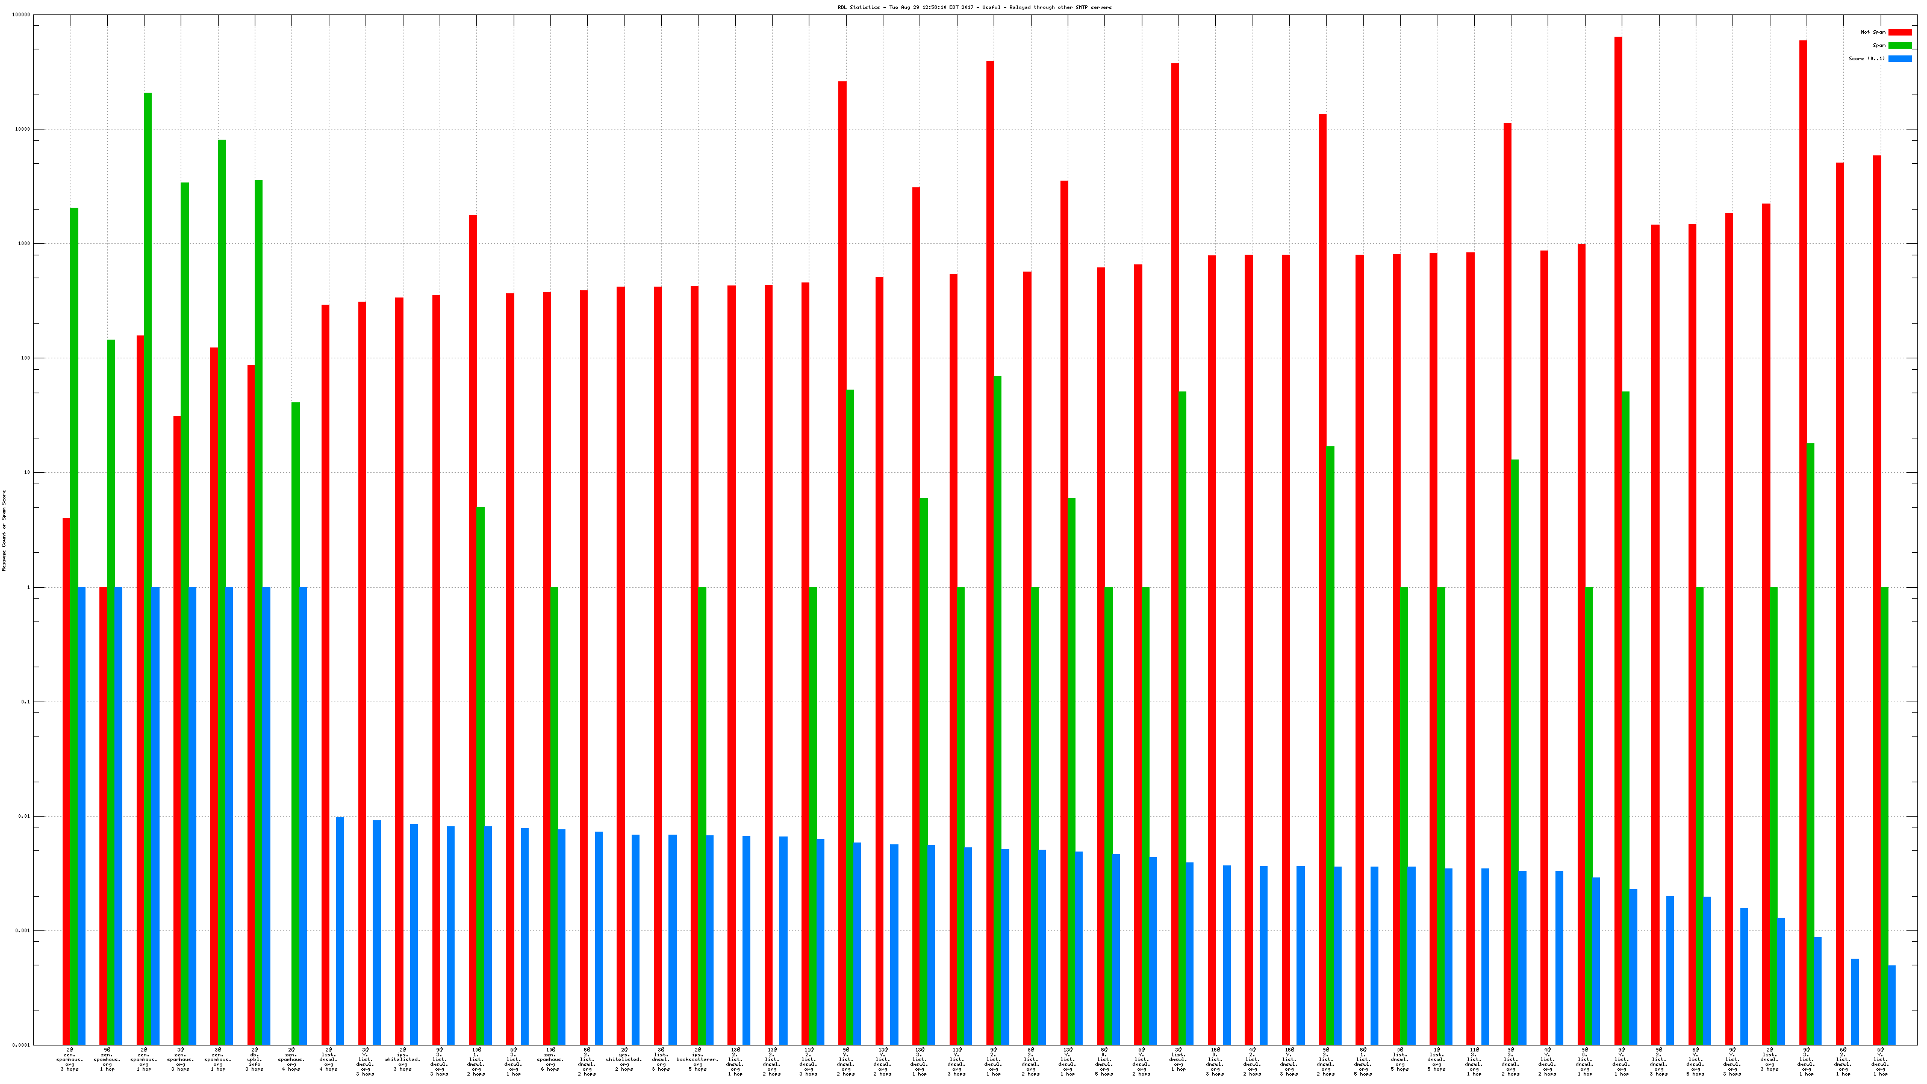Click the zen.spamhaus.org 6 hops axis label
Image resolution: width=1927 pixels, height=1084 pixels.
tap(550, 1059)
